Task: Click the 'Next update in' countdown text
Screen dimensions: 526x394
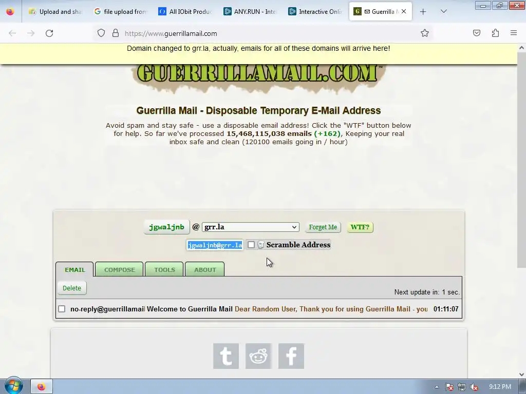Action: [x=427, y=292]
